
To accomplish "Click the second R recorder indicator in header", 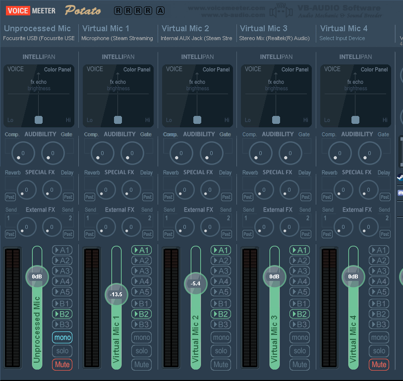I will point(128,10).
